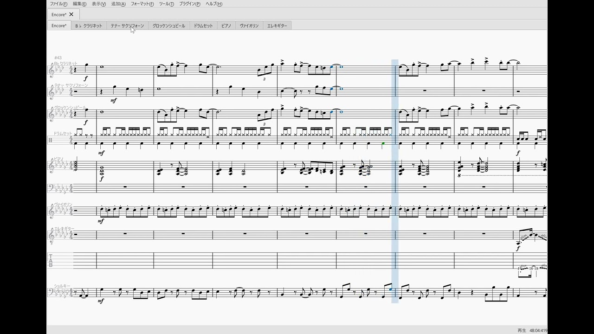
Task: Select the treble clef on clarinet staff
Action: point(51,70)
